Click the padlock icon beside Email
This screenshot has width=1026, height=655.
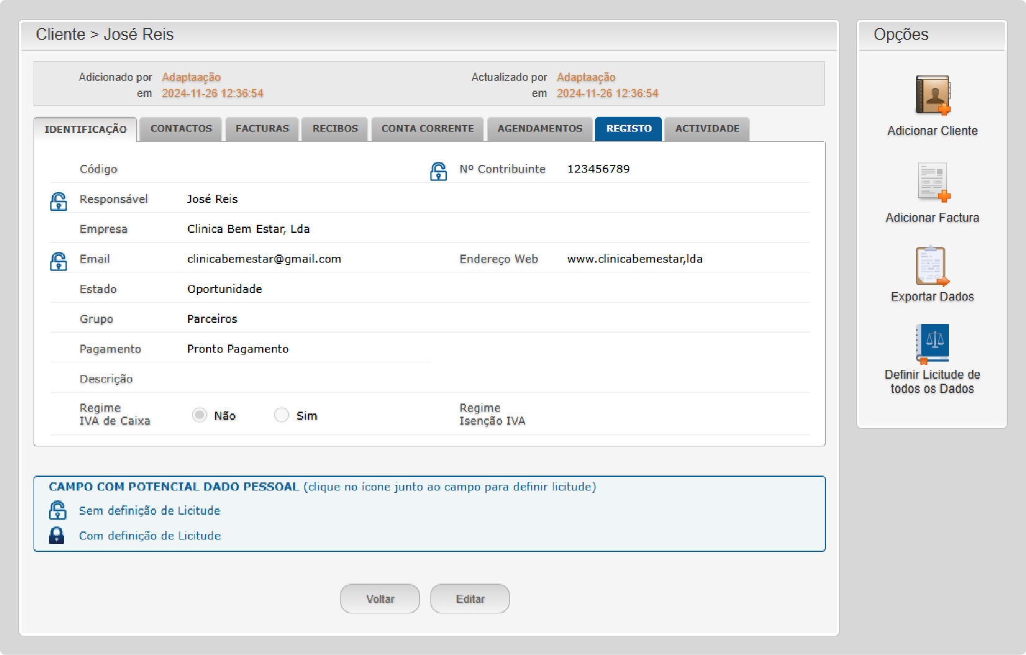coord(58,261)
